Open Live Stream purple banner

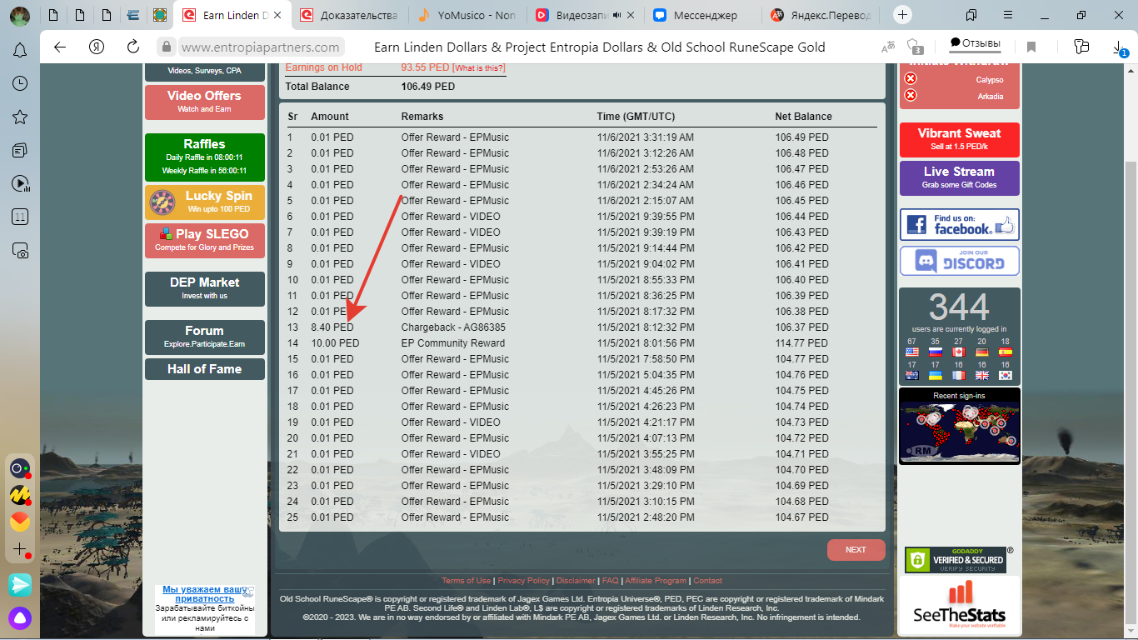coord(960,178)
